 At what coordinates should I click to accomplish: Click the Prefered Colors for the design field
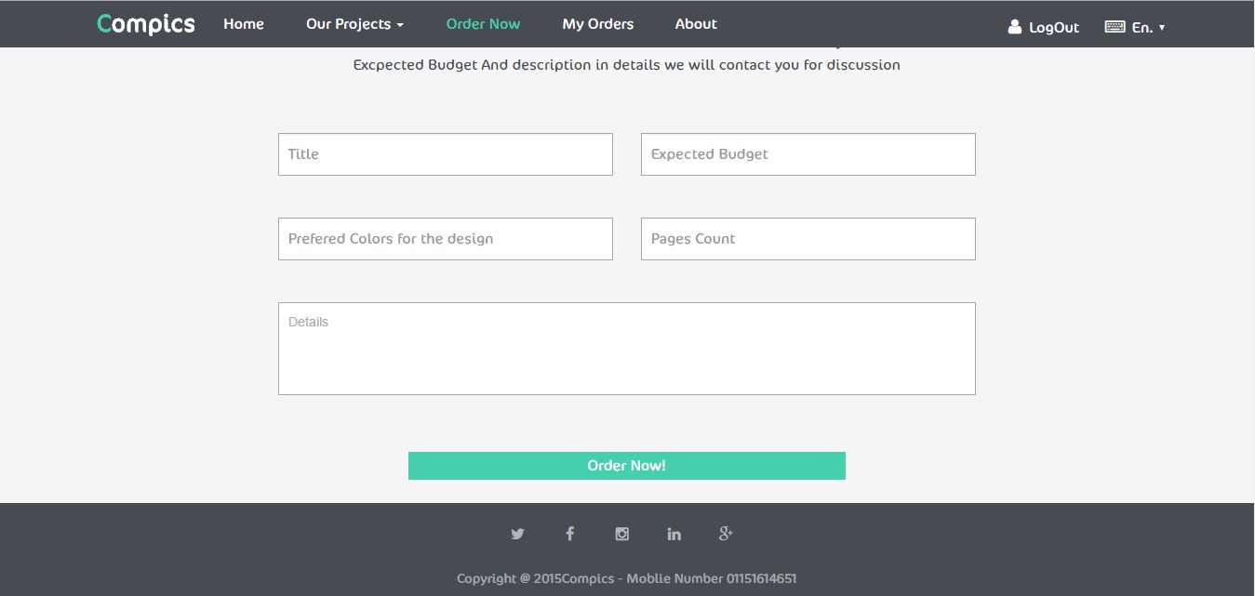point(446,239)
